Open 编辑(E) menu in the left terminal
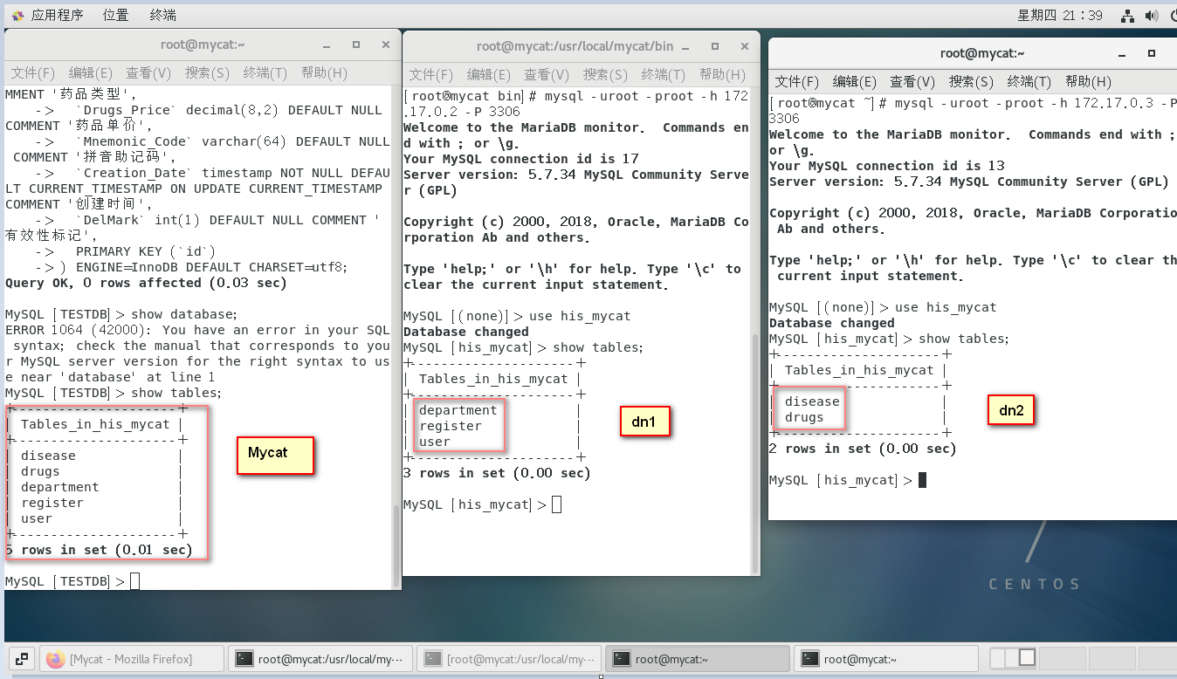Image resolution: width=1177 pixels, height=679 pixels. point(91,73)
